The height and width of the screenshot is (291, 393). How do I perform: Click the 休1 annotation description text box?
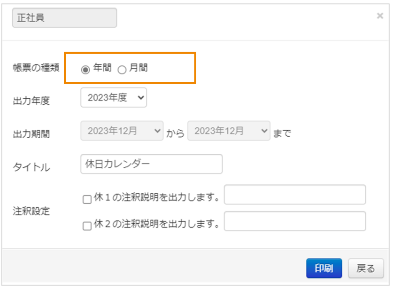coord(296,195)
